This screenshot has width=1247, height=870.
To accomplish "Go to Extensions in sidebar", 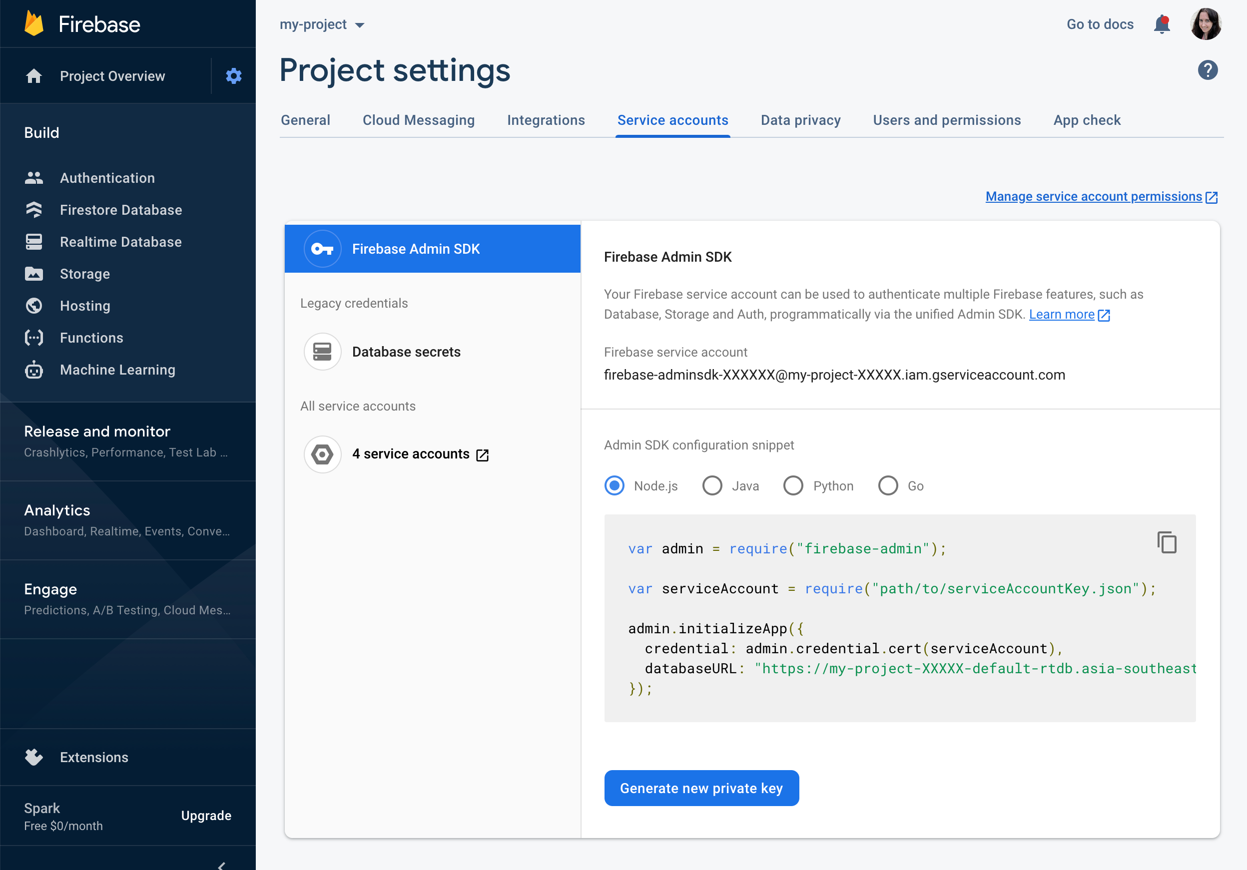I will click(94, 757).
